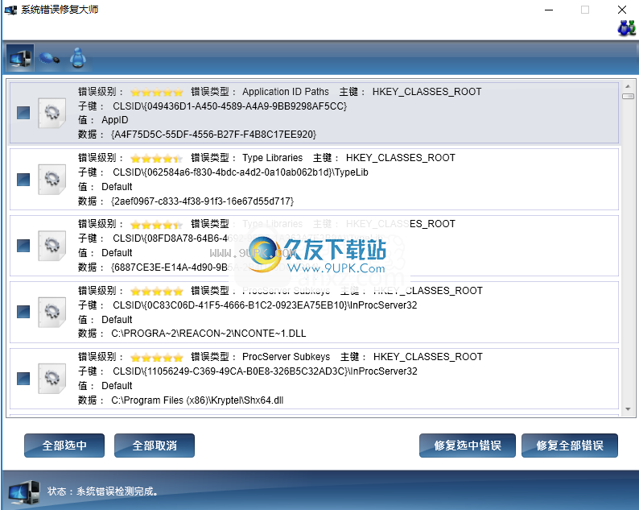The width and height of the screenshot is (639, 510).
Task: Toggle checkbox for CLSID{062584a6 TypeLib error
Action: [23, 180]
